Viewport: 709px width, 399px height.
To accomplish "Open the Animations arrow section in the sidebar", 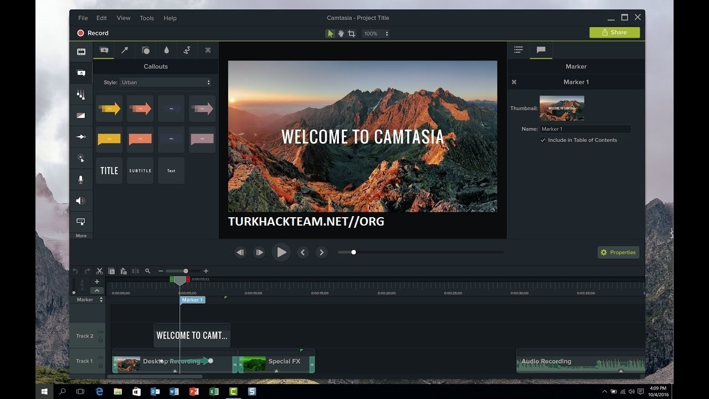I will click(x=81, y=137).
